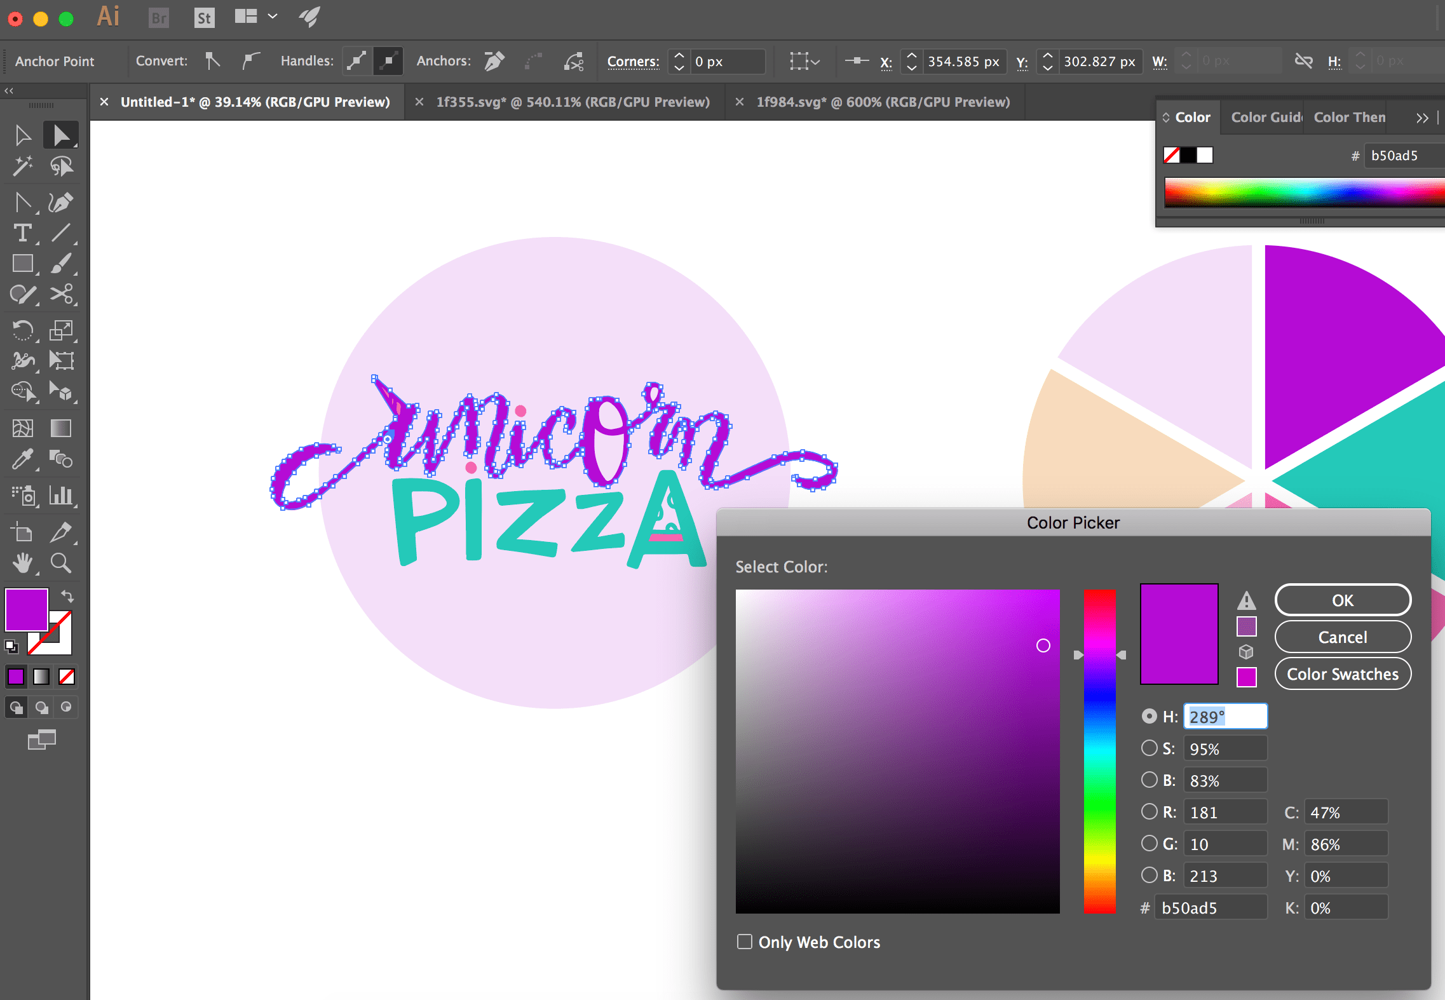1445x1000 pixels.
Task: Select the Lasso tool
Action: [61, 166]
